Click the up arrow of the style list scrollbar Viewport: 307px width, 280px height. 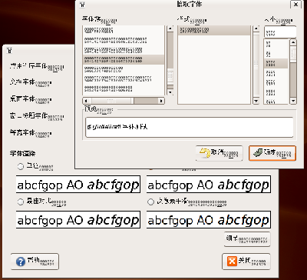[x=256, y=28]
